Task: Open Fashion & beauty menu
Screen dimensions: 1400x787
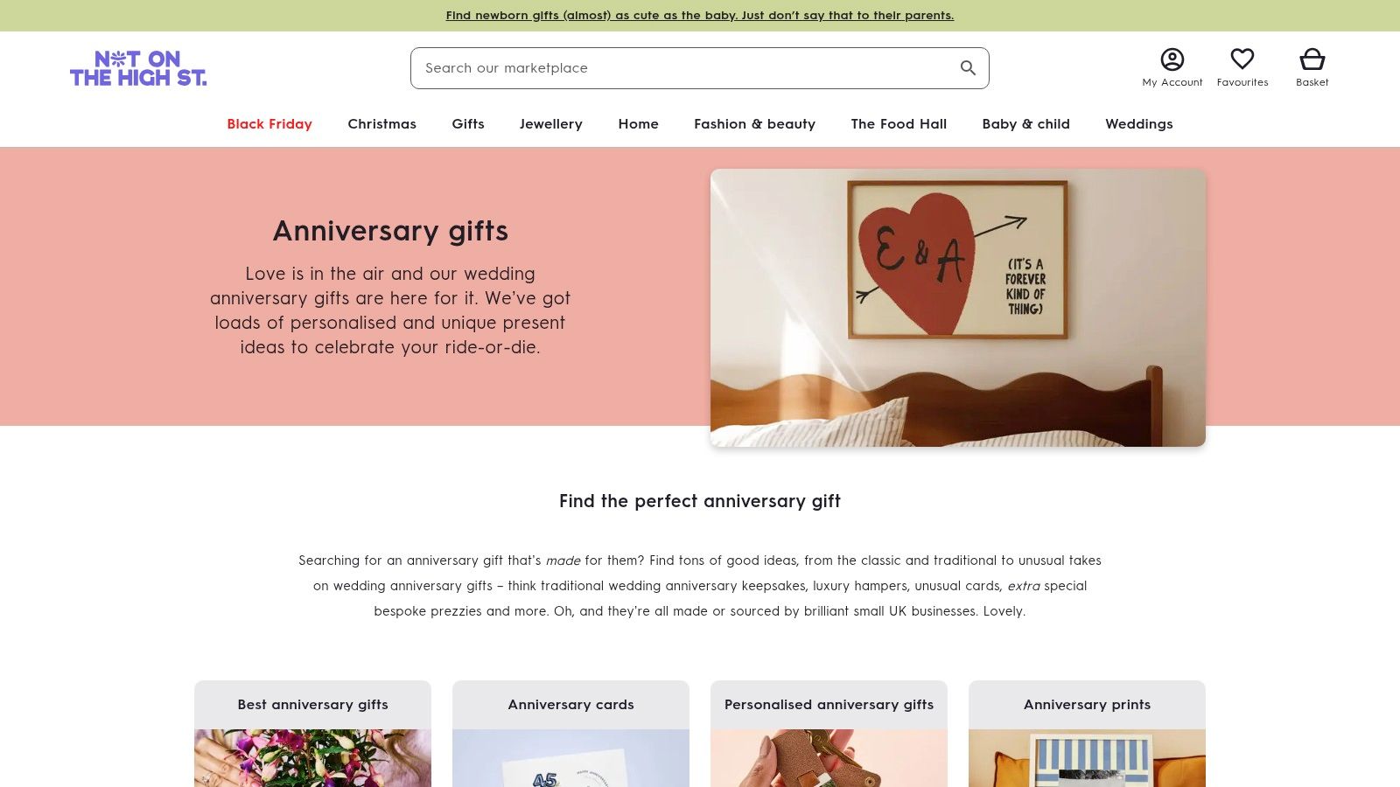Action: [754, 124]
